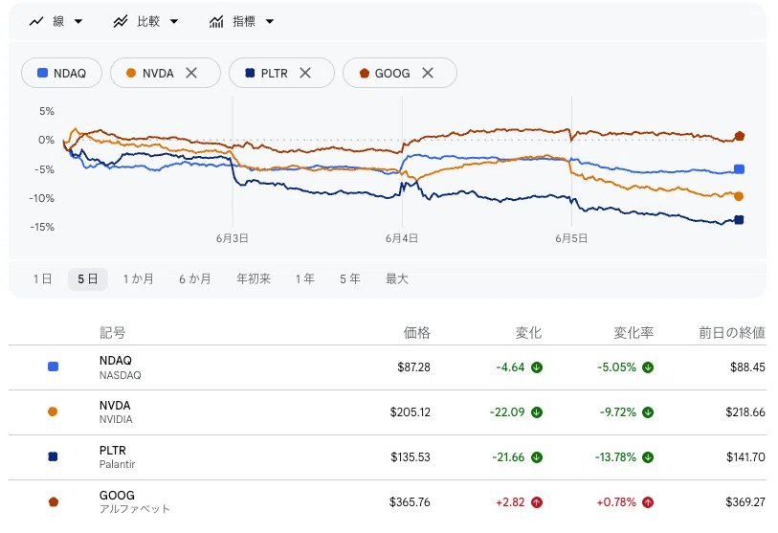Switch to the 5日 time range
778x533 pixels.
87,278
